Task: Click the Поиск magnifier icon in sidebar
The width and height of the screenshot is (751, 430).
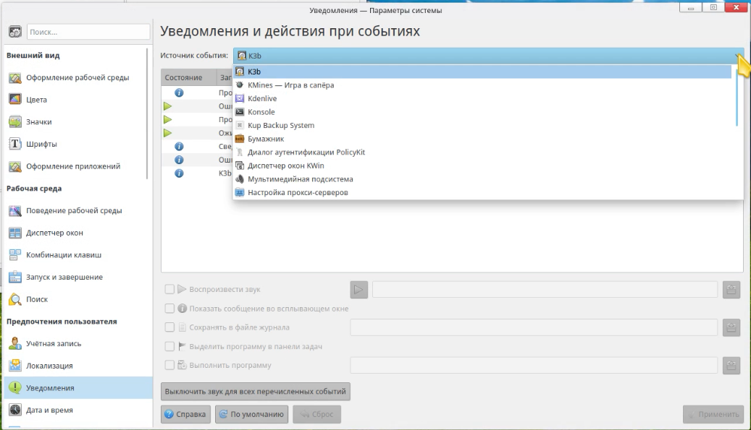Action: coord(15,299)
